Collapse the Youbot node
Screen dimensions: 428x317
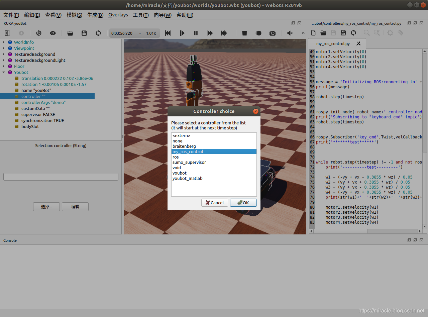click(x=4, y=72)
